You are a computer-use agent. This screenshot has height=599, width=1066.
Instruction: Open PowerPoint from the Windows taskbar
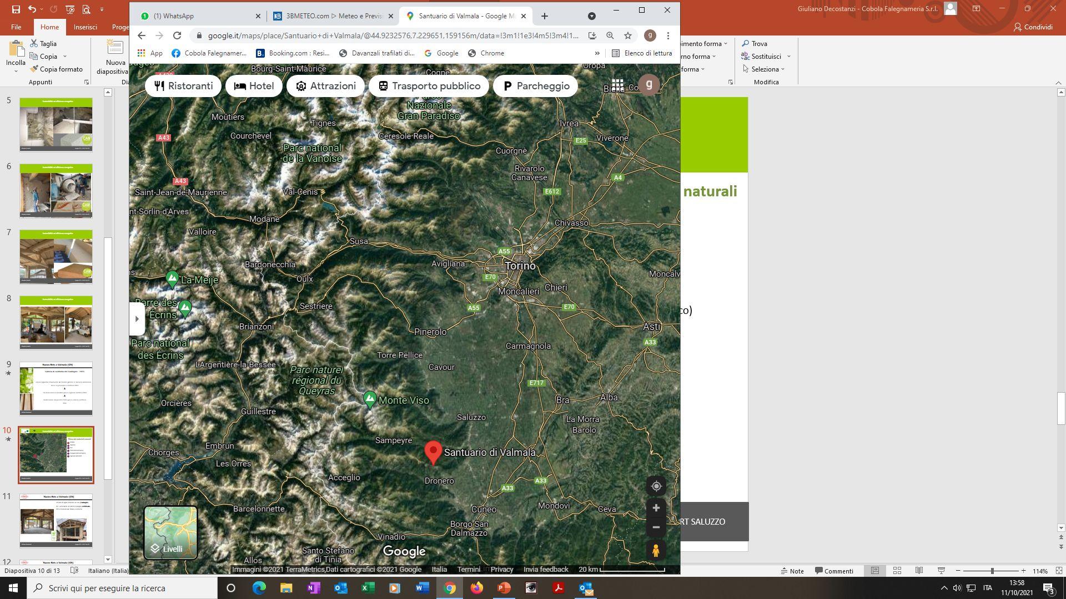click(x=504, y=588)
